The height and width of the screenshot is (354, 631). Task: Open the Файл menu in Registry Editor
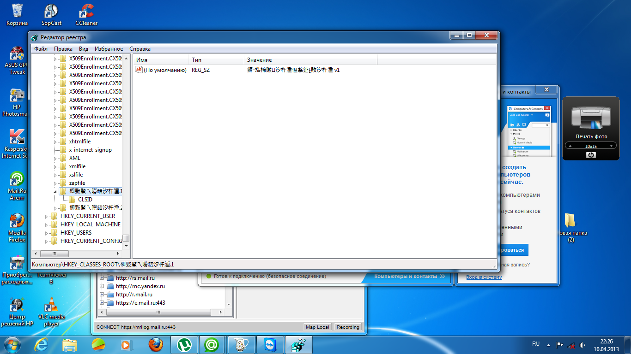pos(41,49)
